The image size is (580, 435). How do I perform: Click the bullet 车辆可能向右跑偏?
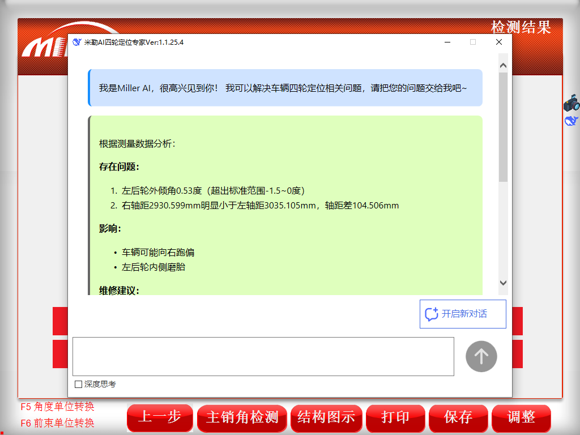[158, 253]
